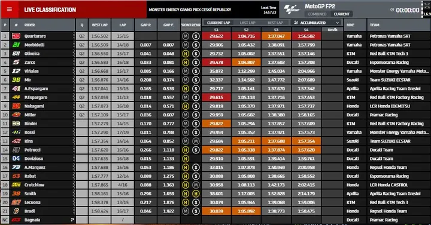The width and height of the screenshot is (431, 225).
Task: Select the LAST LAP tab
Action: [x=247, y=23]
